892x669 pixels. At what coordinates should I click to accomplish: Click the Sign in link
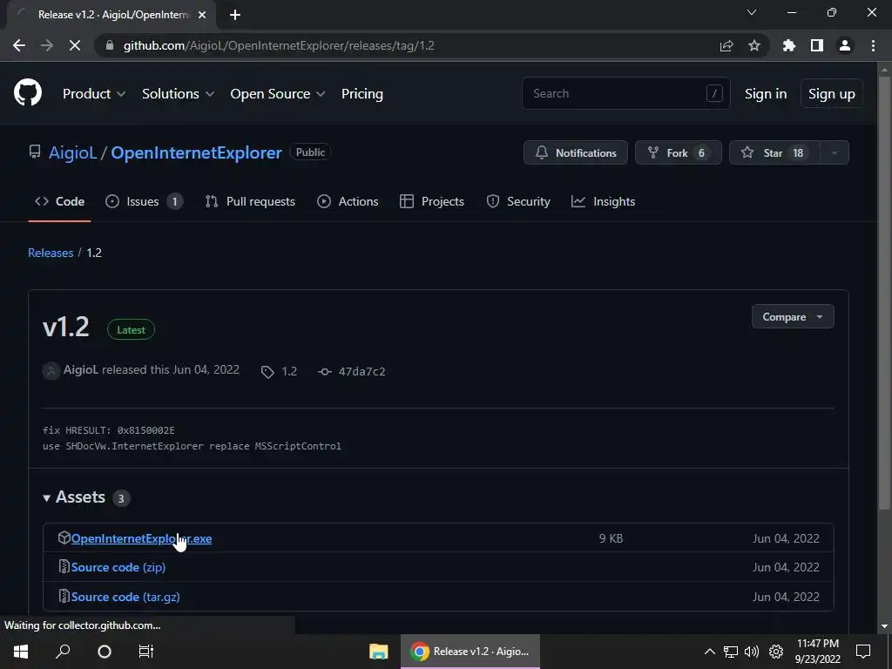point(766,94)
